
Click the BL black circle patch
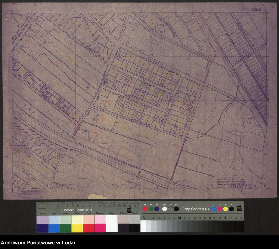pos(176,209)
